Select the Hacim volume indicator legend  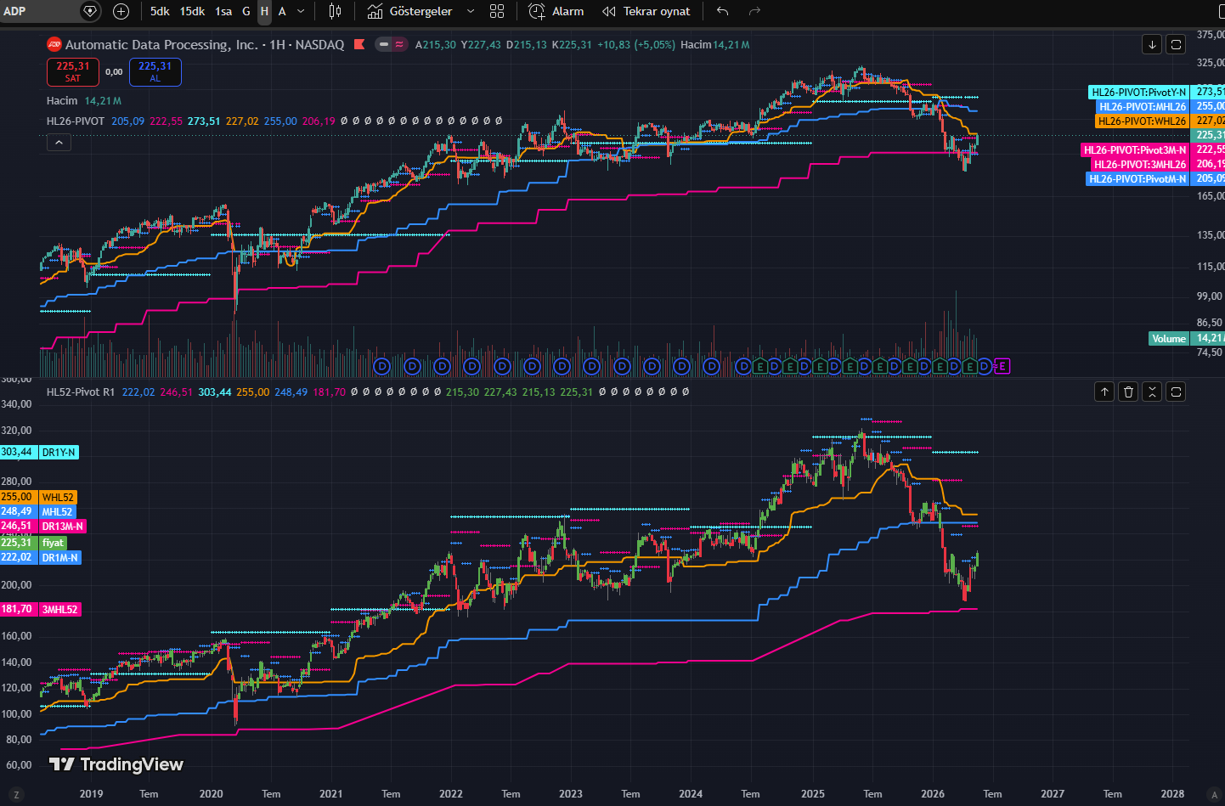tap(62, 100)
